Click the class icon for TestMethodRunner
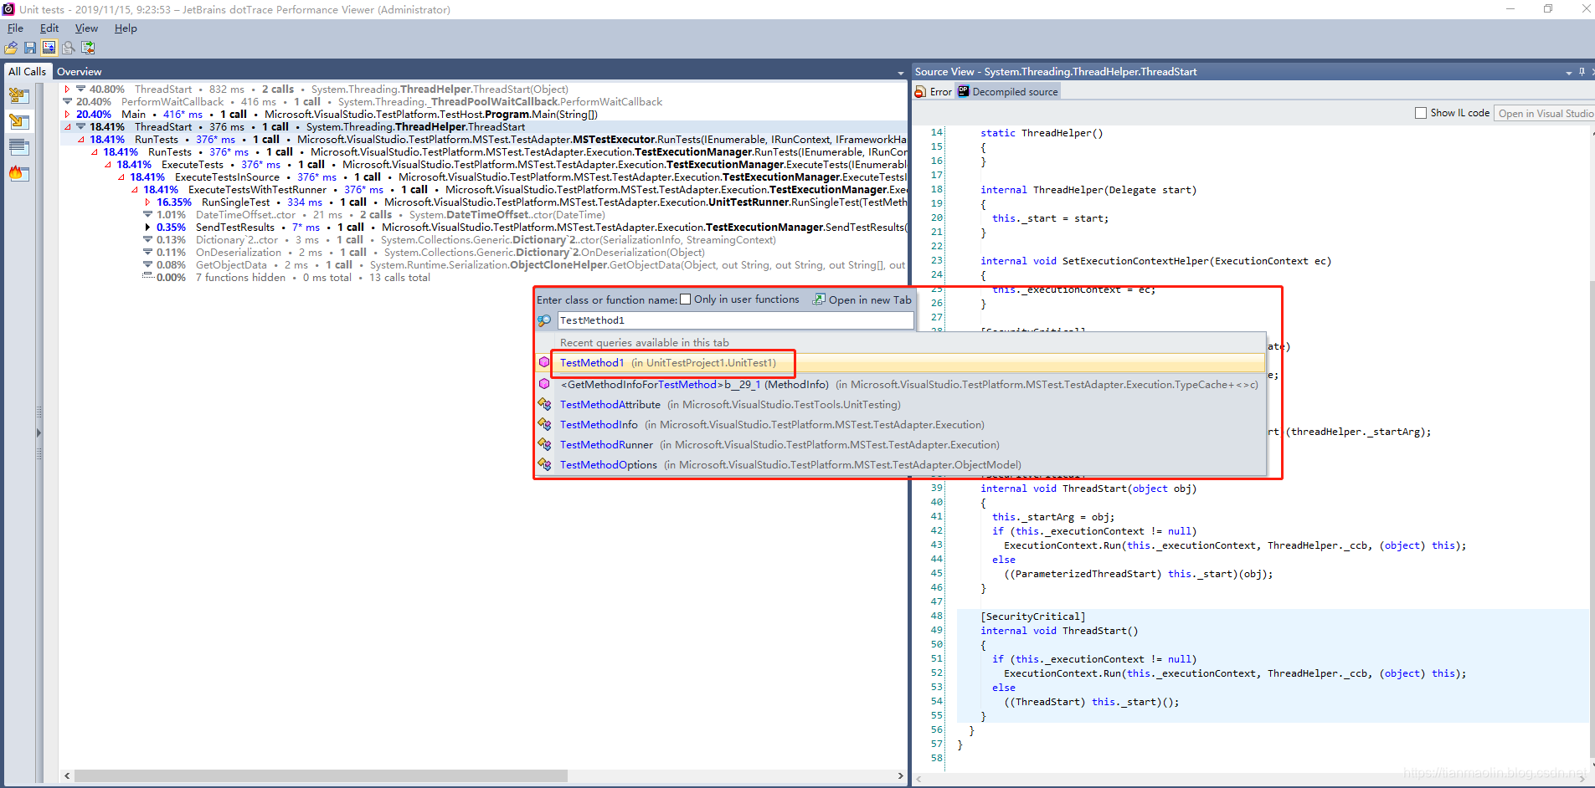Image resolution: width=1595 pixels, height=788 pixels. click(544, 444)
